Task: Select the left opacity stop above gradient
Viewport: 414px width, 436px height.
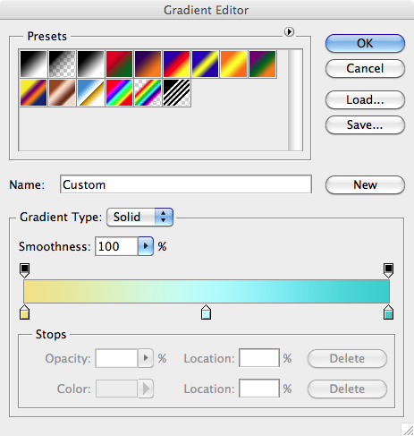Action: point(24,270)
